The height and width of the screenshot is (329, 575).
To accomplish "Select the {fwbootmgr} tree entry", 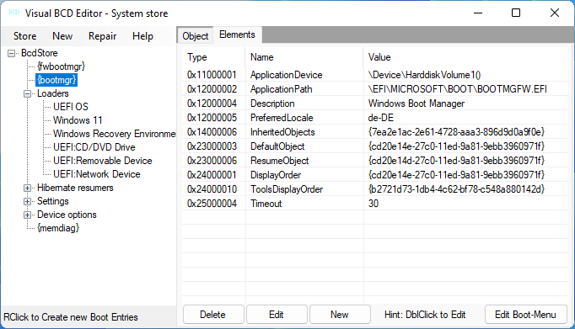I will tap(61, 66).
